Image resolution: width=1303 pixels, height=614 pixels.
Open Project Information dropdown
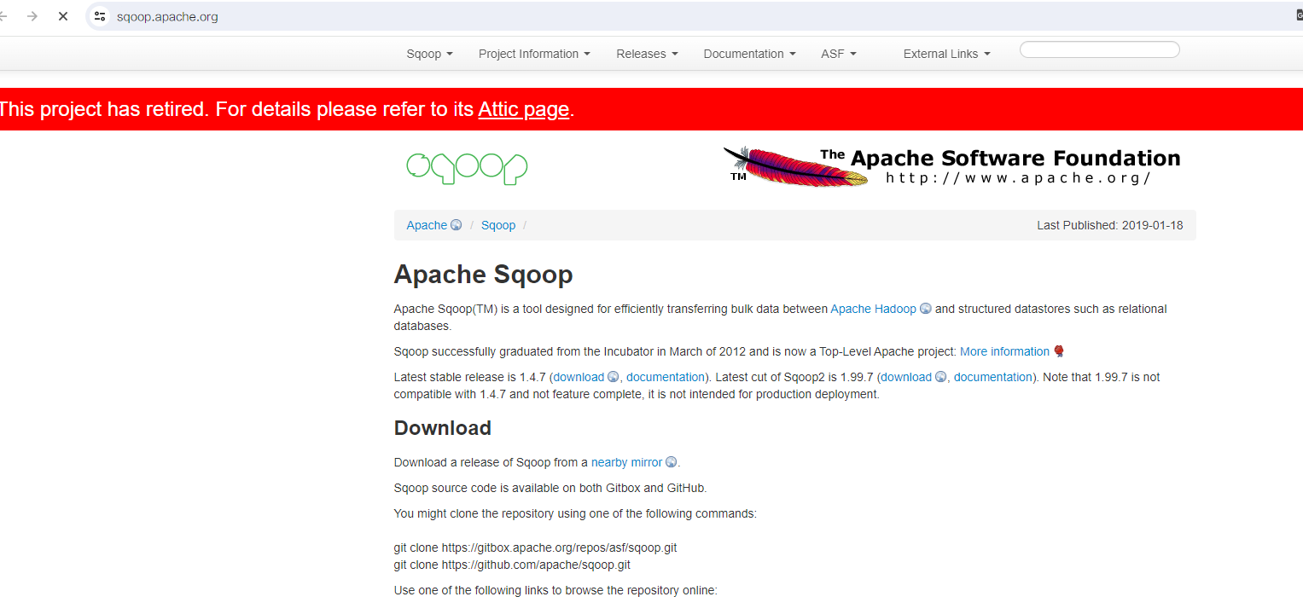pyautogui.click(x=534, y=54)
